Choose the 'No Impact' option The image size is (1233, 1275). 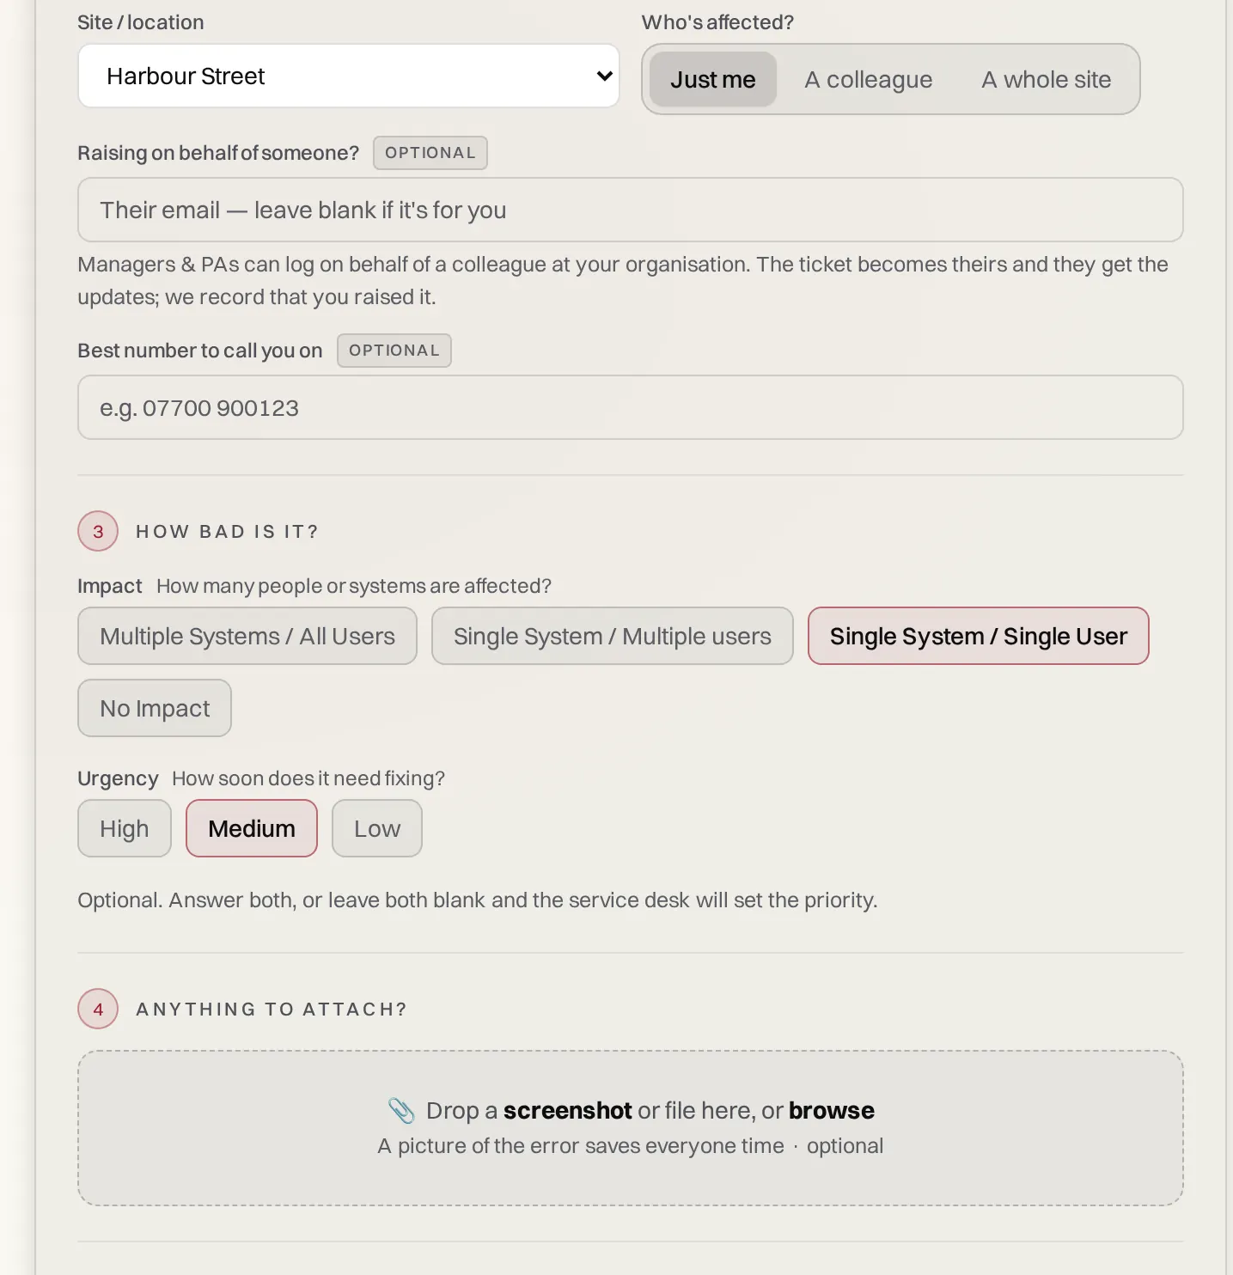[x=155, y=708]
